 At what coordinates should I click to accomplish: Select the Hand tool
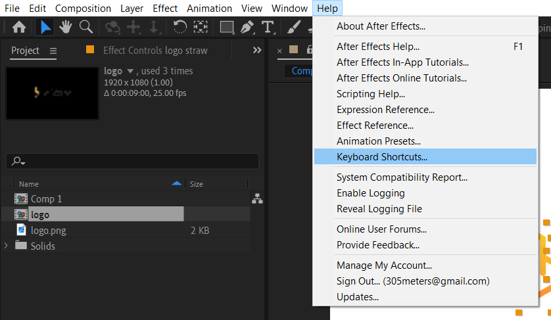[65, 27]
